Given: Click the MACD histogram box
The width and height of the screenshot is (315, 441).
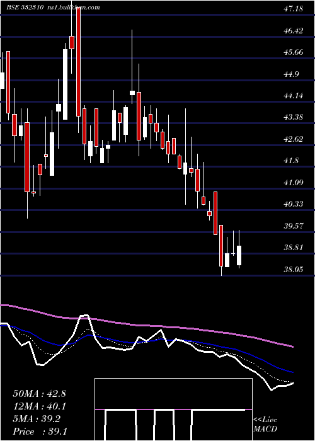Looking at the screenshot, I should (x=173, y=409).
